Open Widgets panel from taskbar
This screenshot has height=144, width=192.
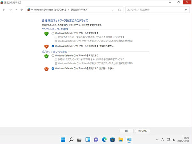[x=88, y=140]
